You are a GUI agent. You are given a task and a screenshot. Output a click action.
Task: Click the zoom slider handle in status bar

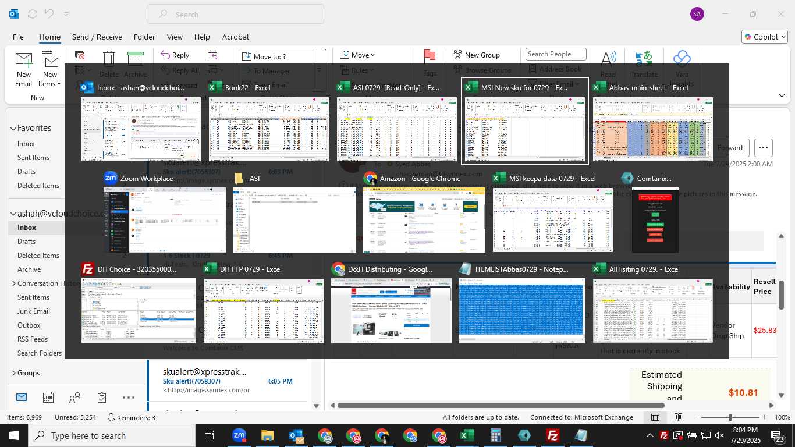pos(730,417)
